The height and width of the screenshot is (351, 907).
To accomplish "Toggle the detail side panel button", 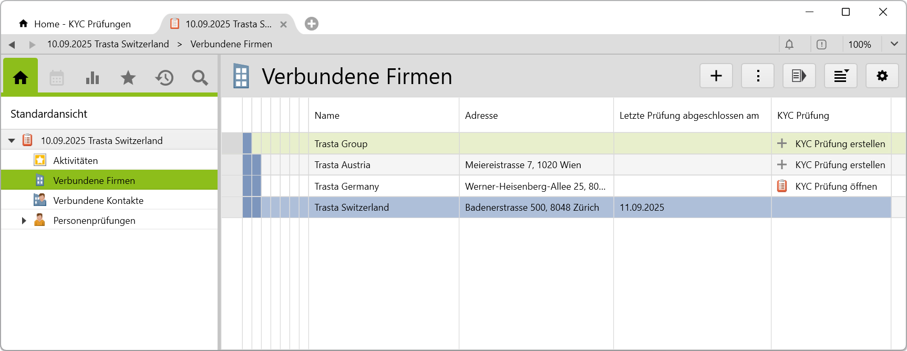I will point(799,76).
